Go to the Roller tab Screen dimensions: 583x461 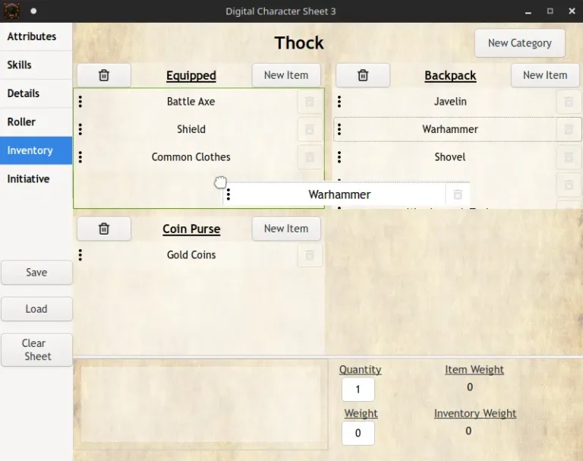coord(36,122)
